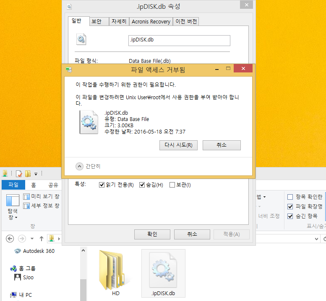Toggle the 숨김 attribute checkbox

coord(142,185)
